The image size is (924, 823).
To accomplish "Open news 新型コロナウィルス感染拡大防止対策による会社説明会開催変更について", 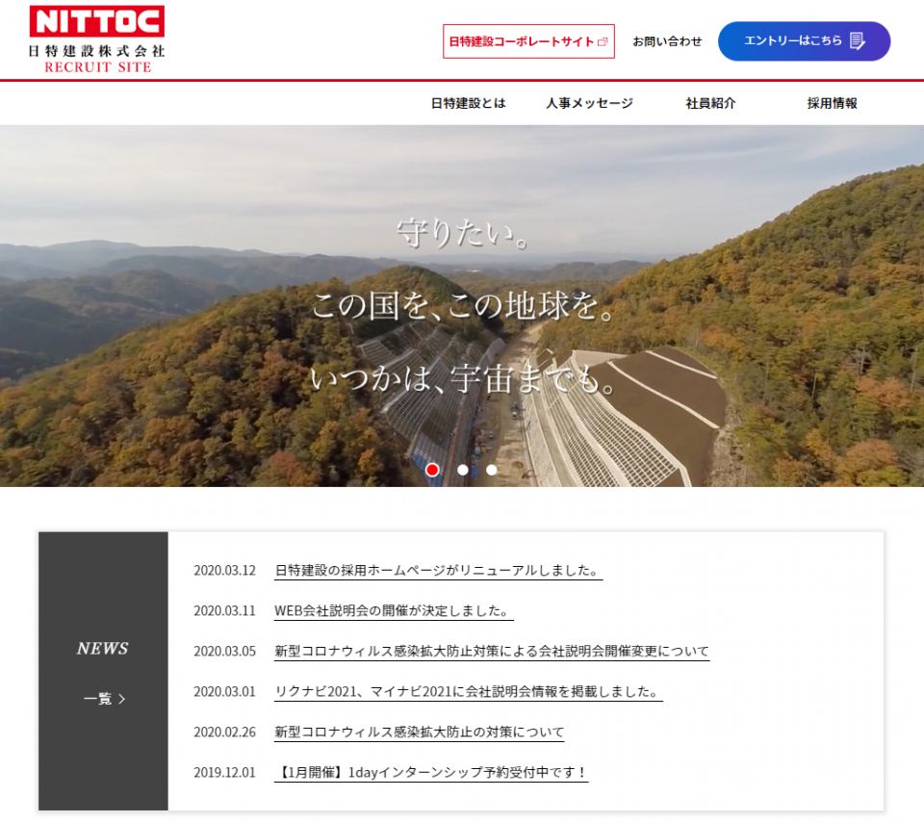I will (x=492, y=651).
